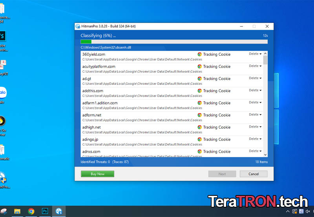Click Chrome icon on adfarm1.adition.com row
The image size is (314, 217).
199,103
